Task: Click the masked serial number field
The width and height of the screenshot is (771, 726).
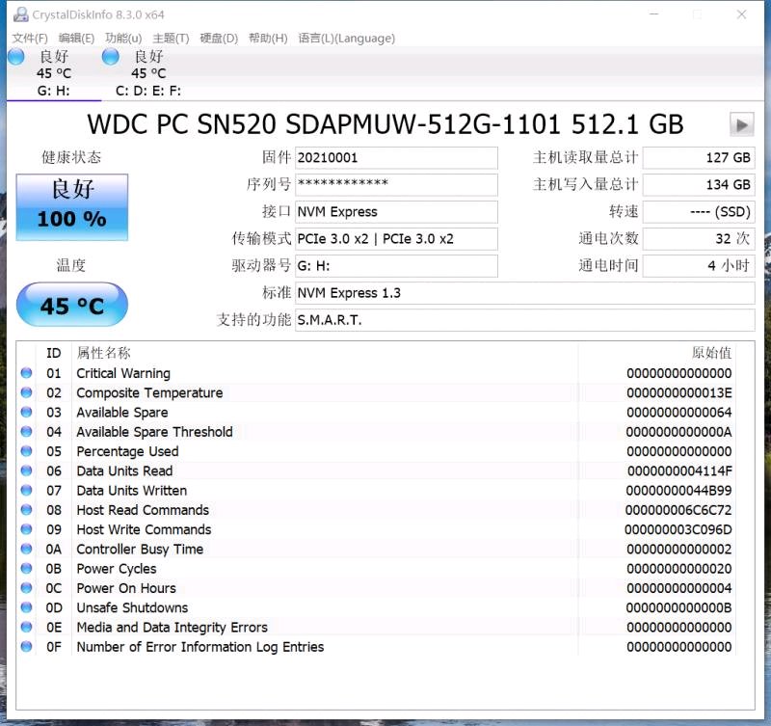Action: (x=396, y=185)
